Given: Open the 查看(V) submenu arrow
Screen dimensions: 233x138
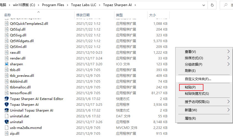Looking at the screenshot, I should point(228,52).
